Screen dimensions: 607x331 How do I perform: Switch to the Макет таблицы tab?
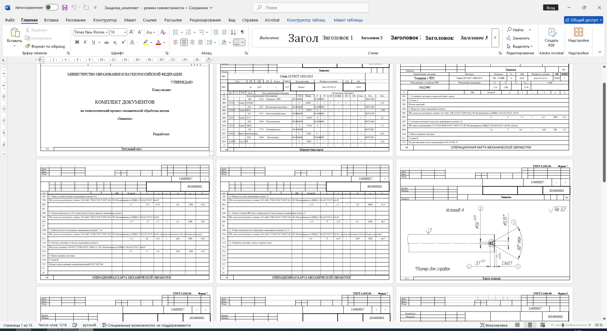click(x=348, y=20)
